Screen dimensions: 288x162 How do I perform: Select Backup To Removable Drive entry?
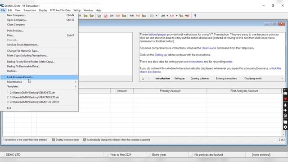[39, 66]
